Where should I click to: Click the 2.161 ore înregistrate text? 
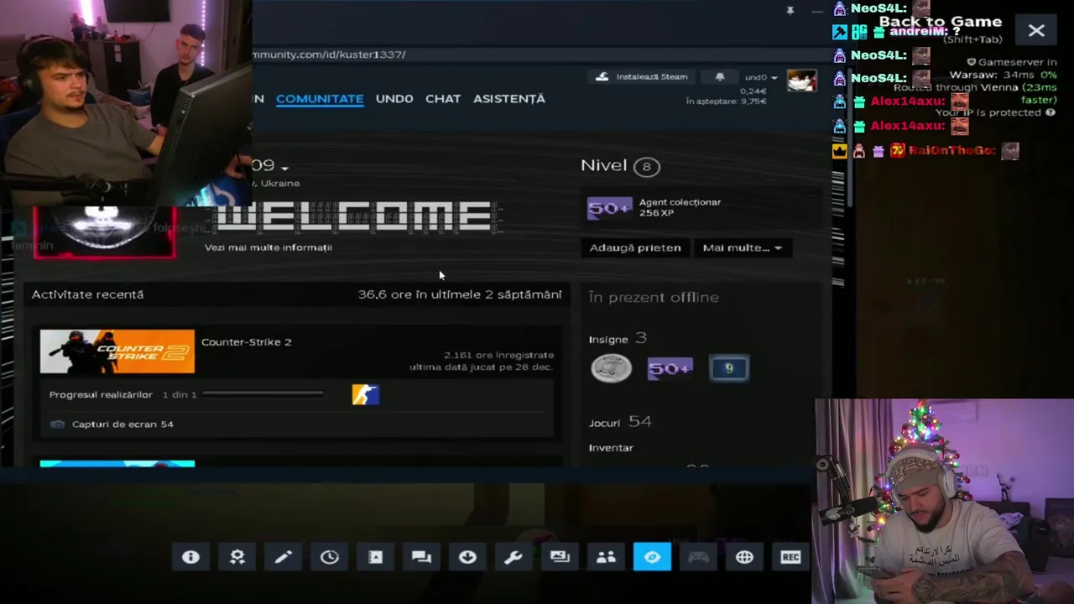click(498, 356)
